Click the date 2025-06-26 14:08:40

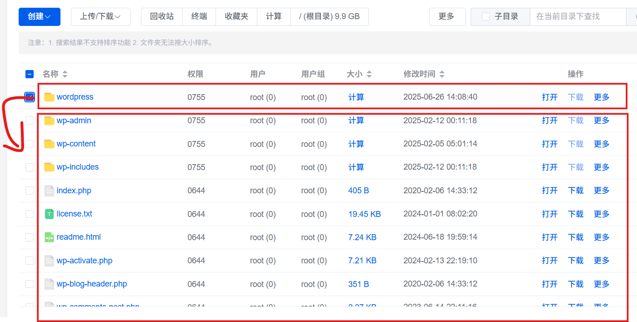coord(440,97)
